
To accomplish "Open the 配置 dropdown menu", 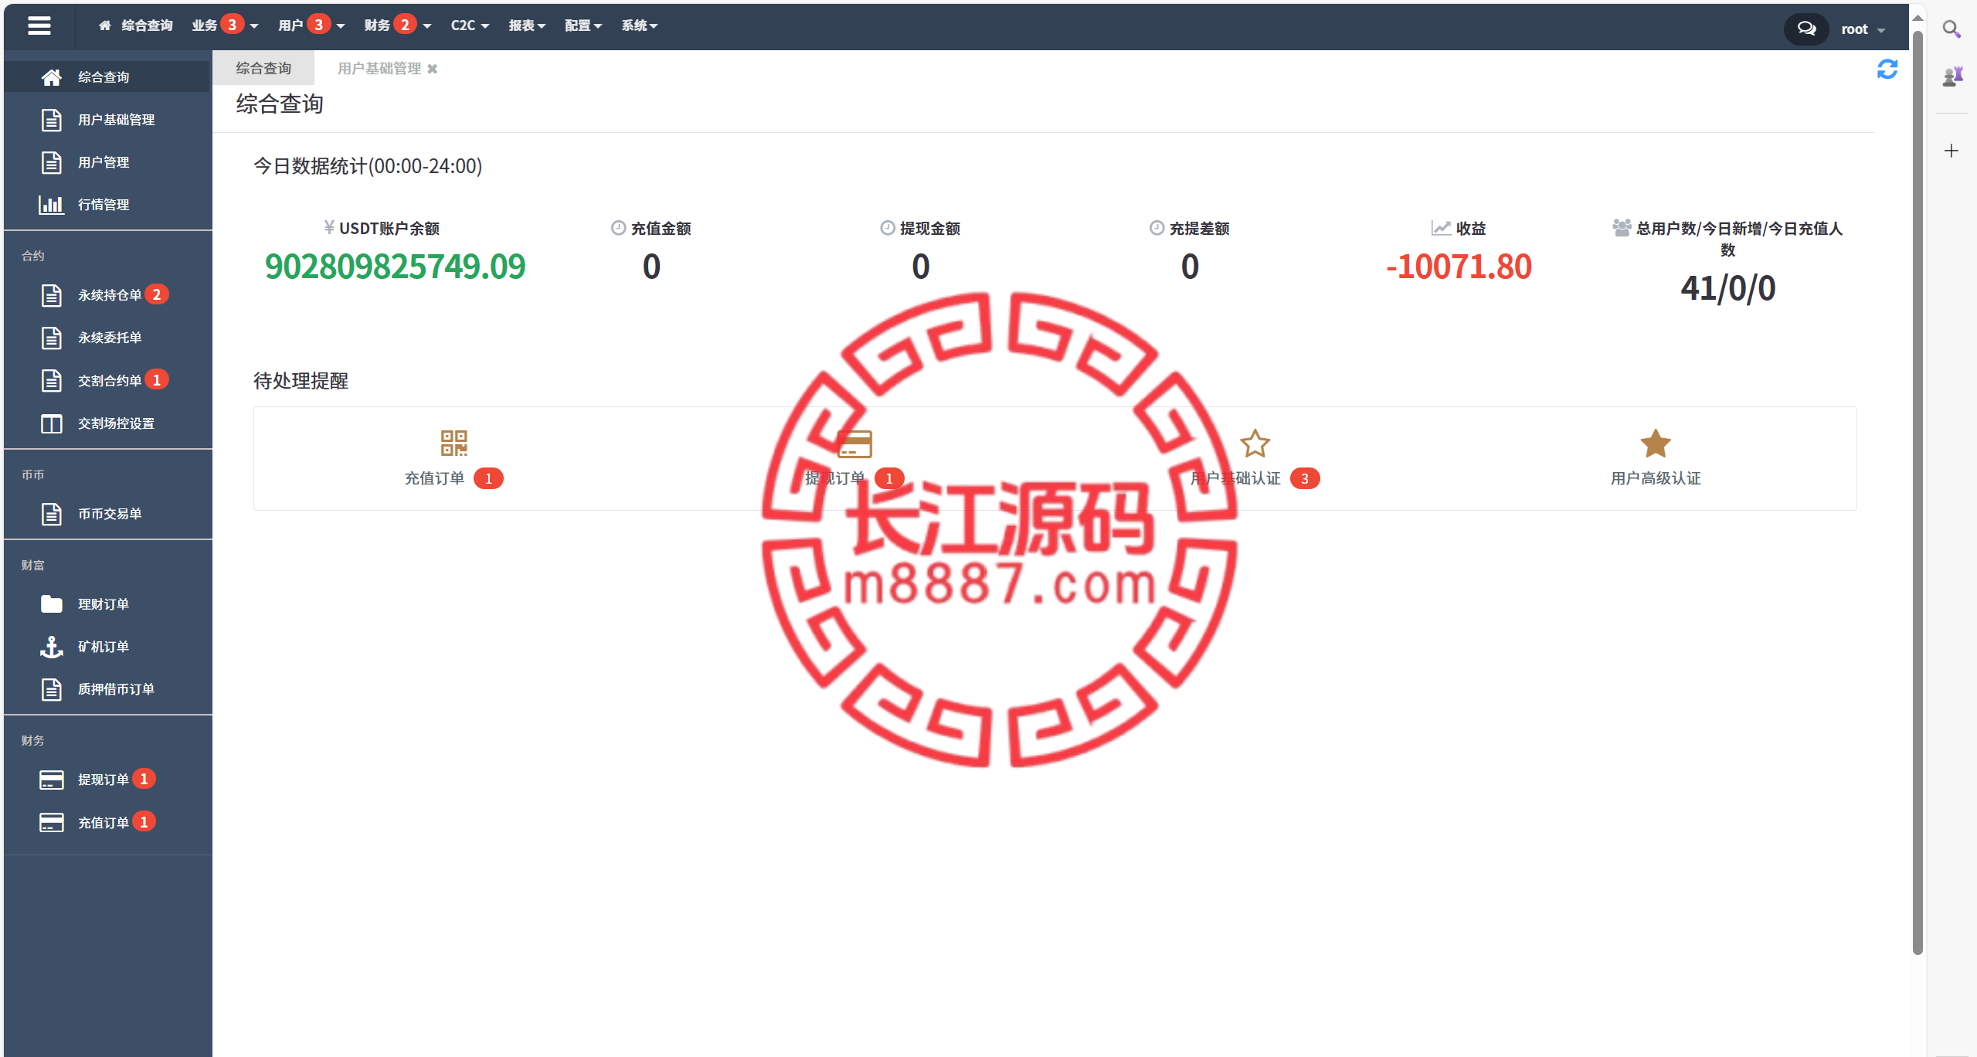I will pyautogui.click(x=583, y=25).
